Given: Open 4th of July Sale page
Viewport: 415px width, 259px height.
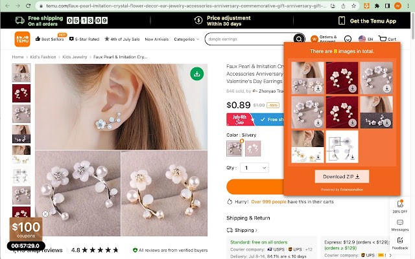Looking at the screenshot, I should tap(122, 39).
